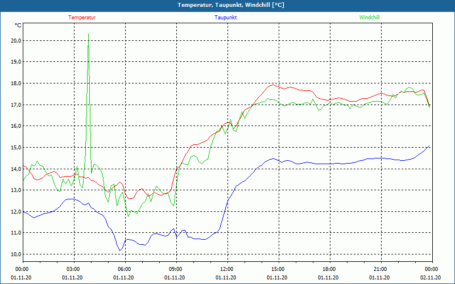
Task: Click the '13,0' y-axis value
Action: 16,190
